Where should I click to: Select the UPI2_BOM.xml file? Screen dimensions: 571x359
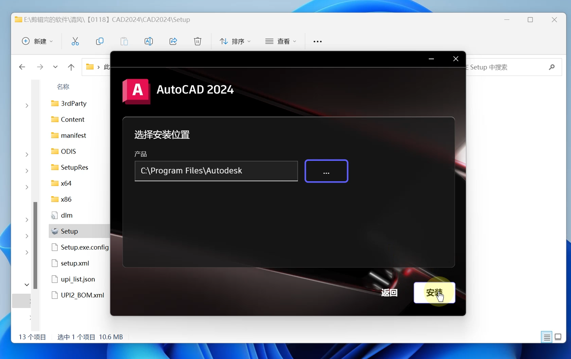82,295
